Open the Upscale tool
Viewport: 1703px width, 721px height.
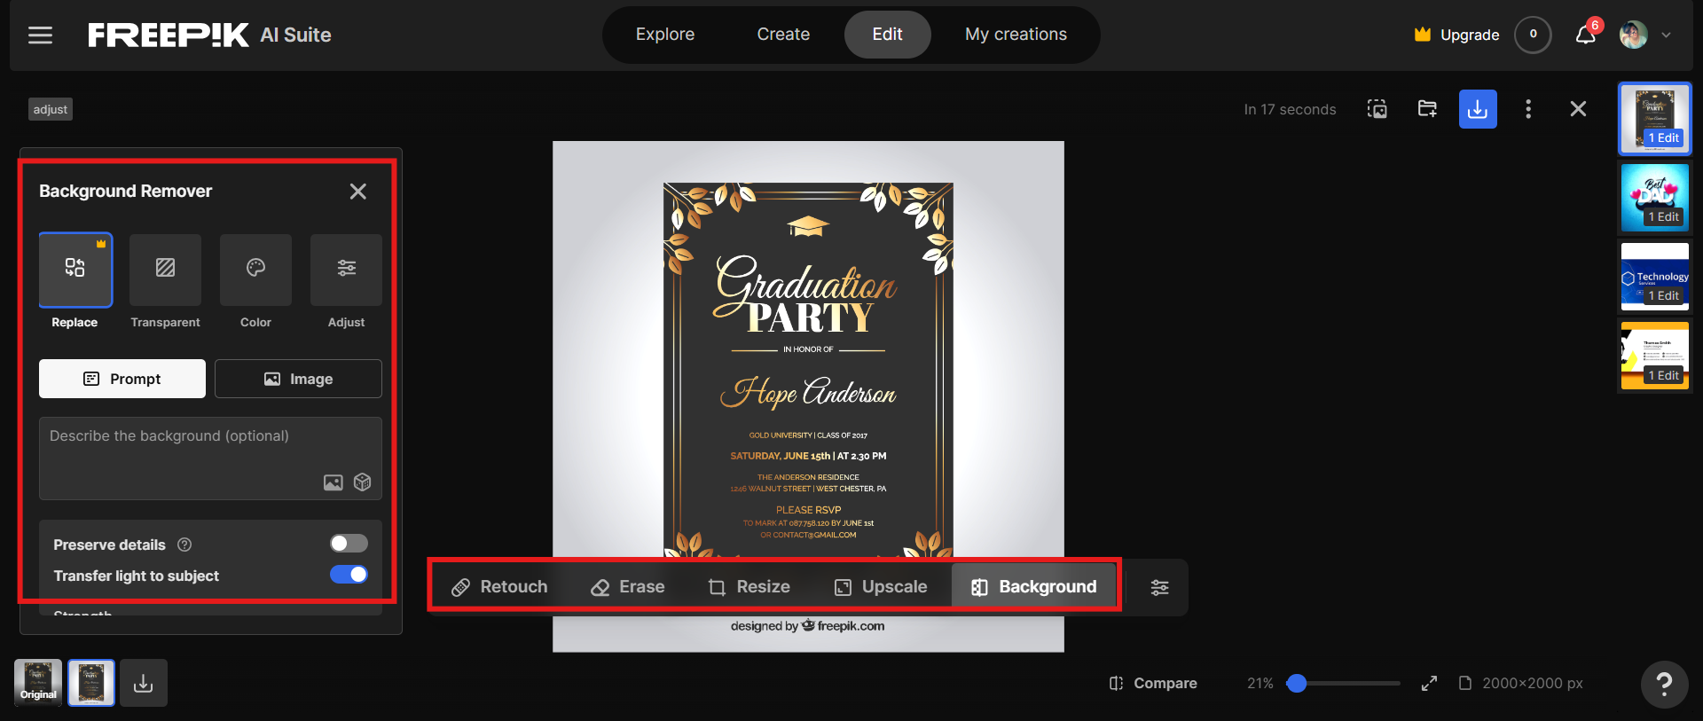(x=881, y=587)
